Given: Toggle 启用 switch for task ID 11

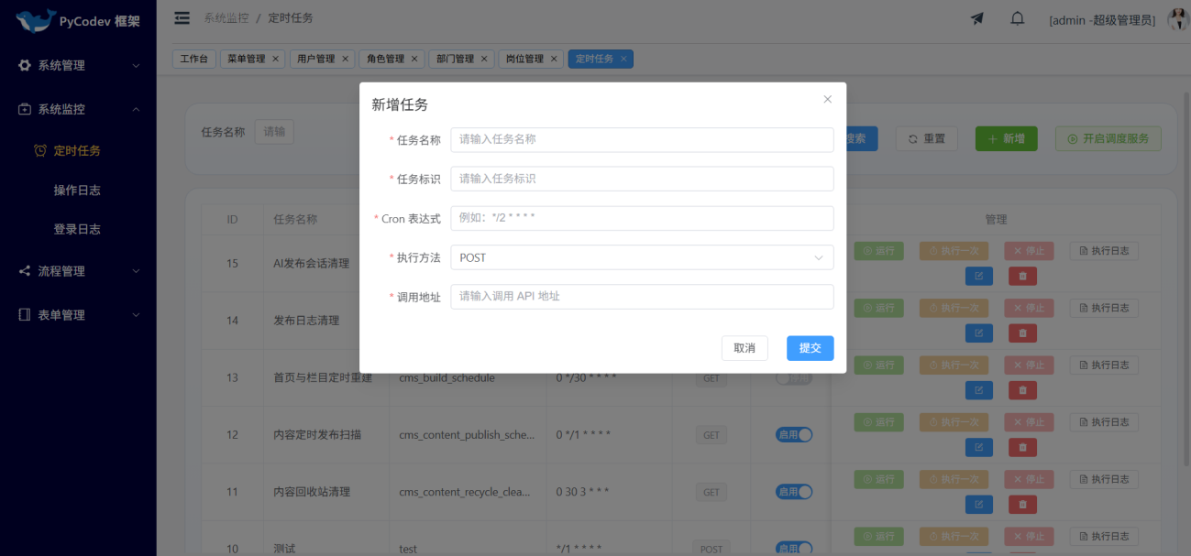Looking at the screenshot, I should click(794, 492).
